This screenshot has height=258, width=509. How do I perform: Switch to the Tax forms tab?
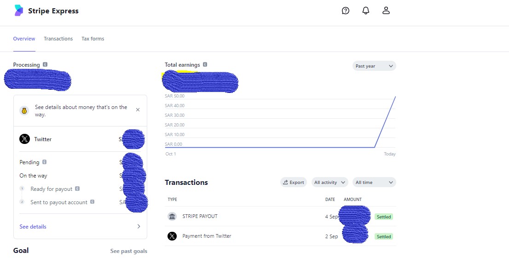[93, 39]
